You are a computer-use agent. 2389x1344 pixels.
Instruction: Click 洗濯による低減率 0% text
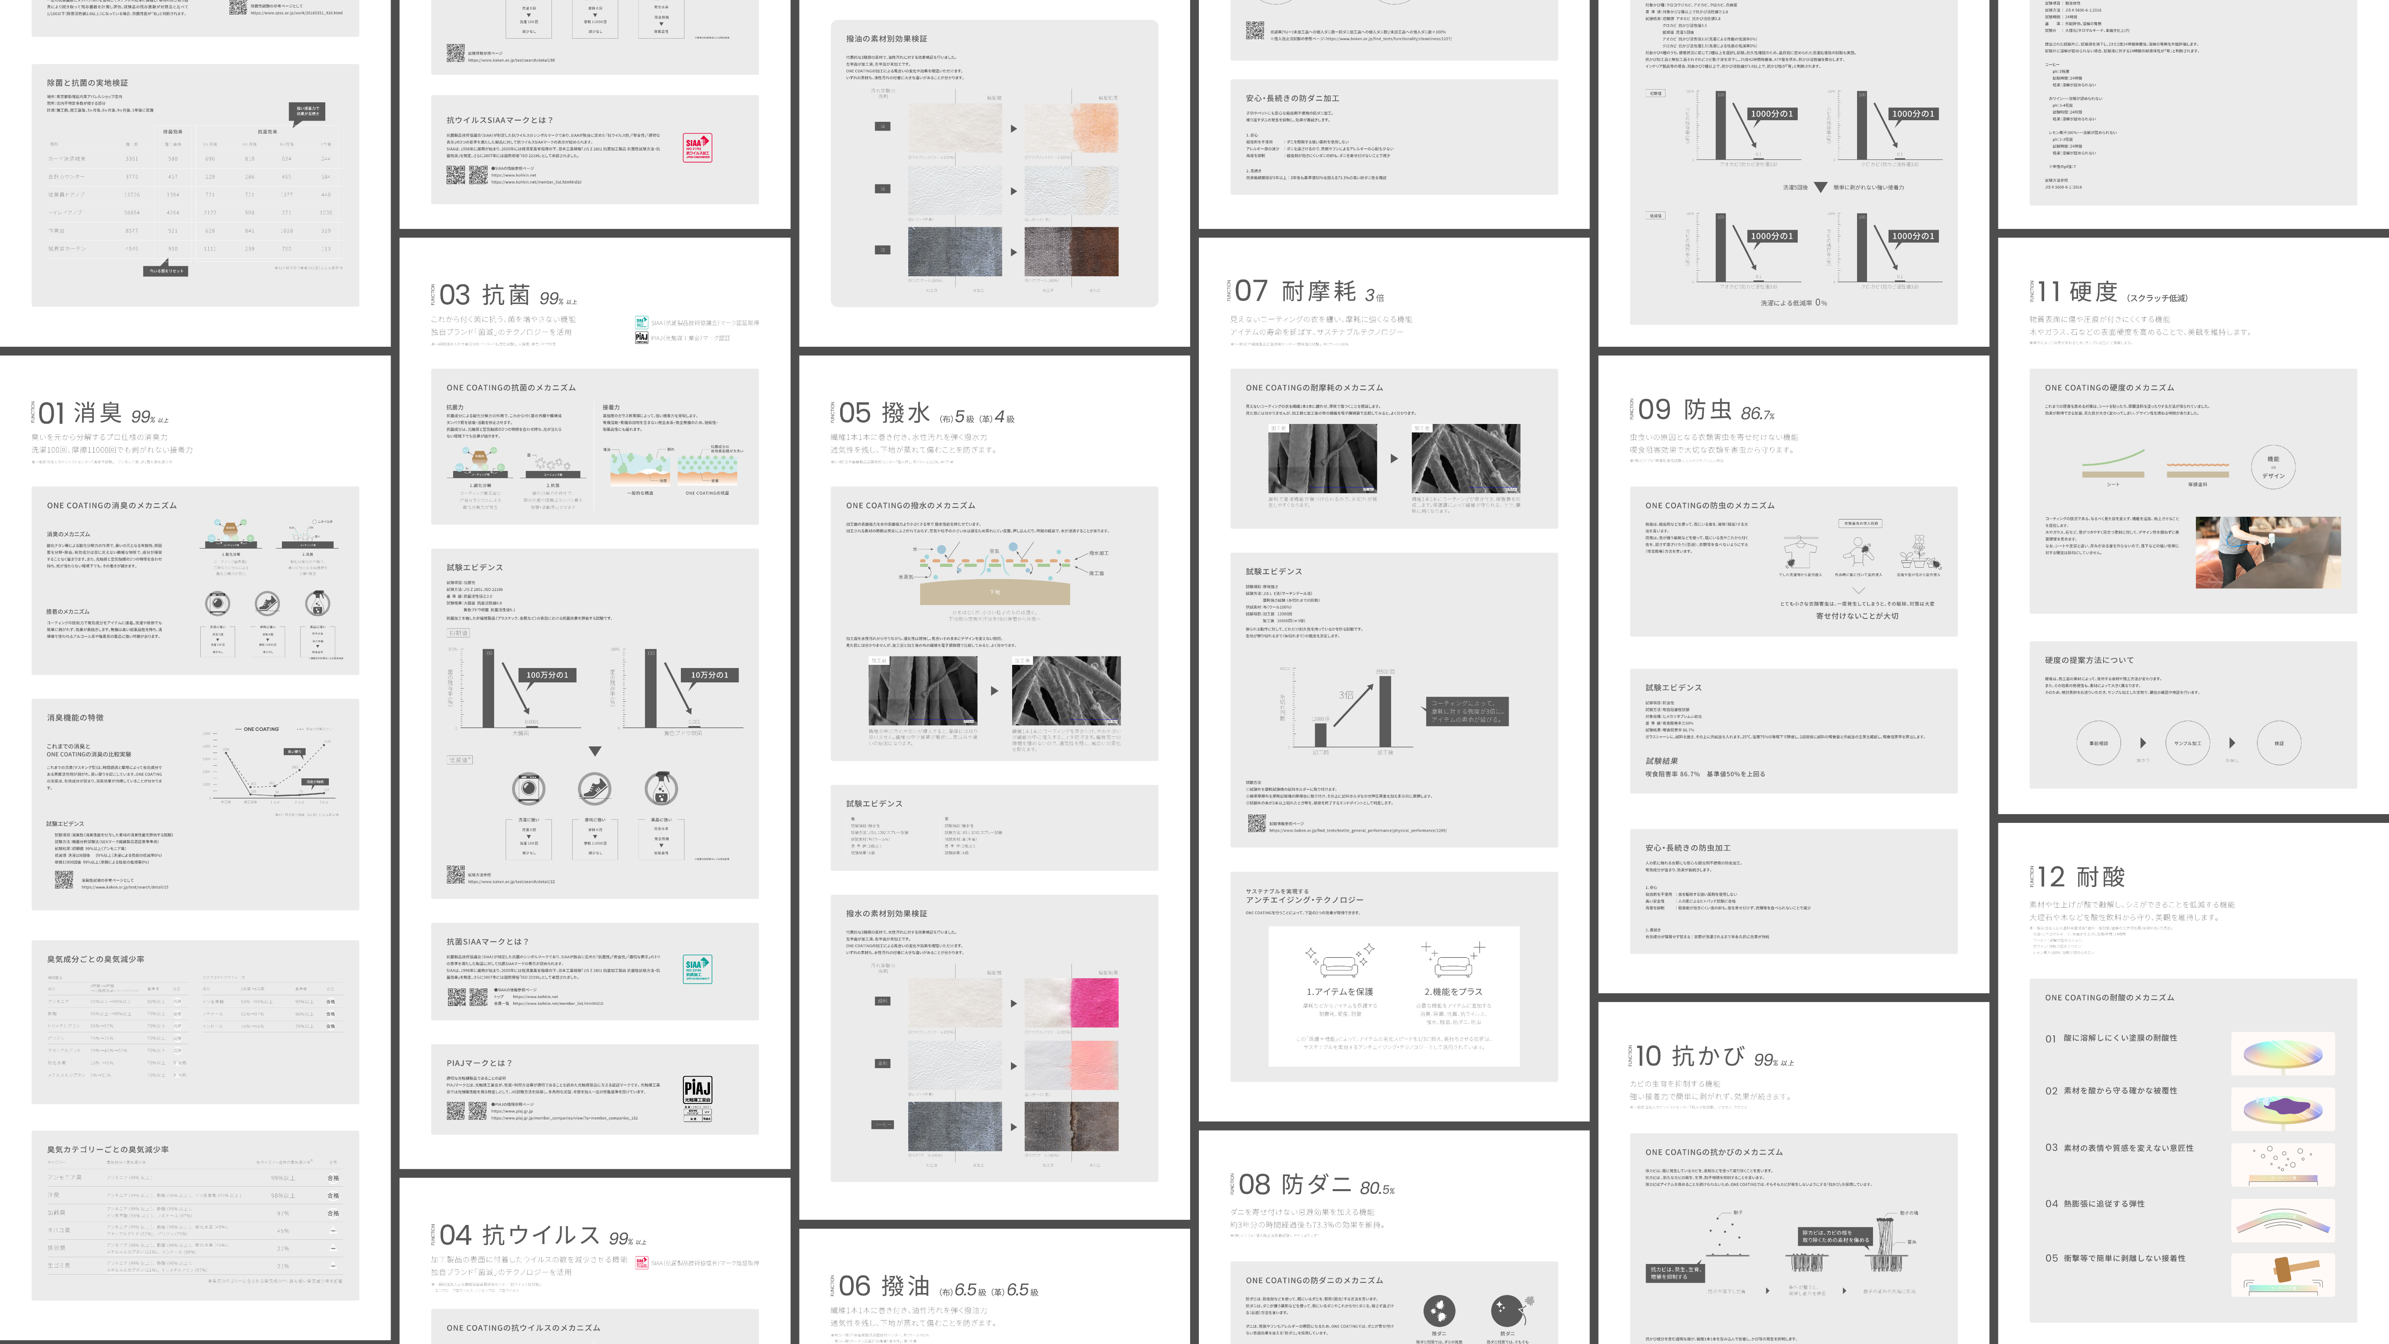pyautogui.click(x=1794, y=303)
